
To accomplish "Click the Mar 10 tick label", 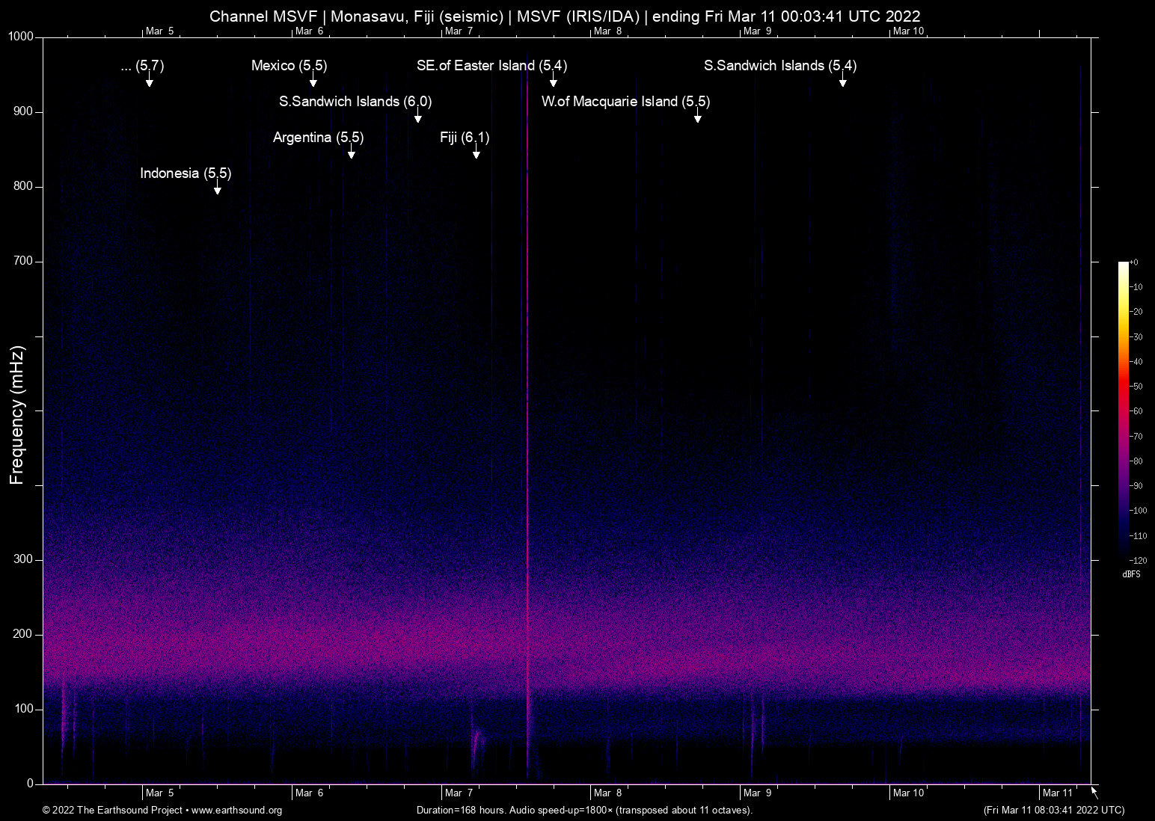I will [x=910, y=31].
